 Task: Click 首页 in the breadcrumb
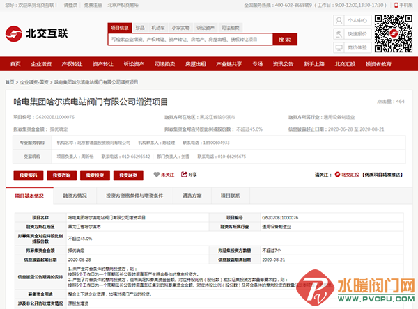click(x=10, y=82)
